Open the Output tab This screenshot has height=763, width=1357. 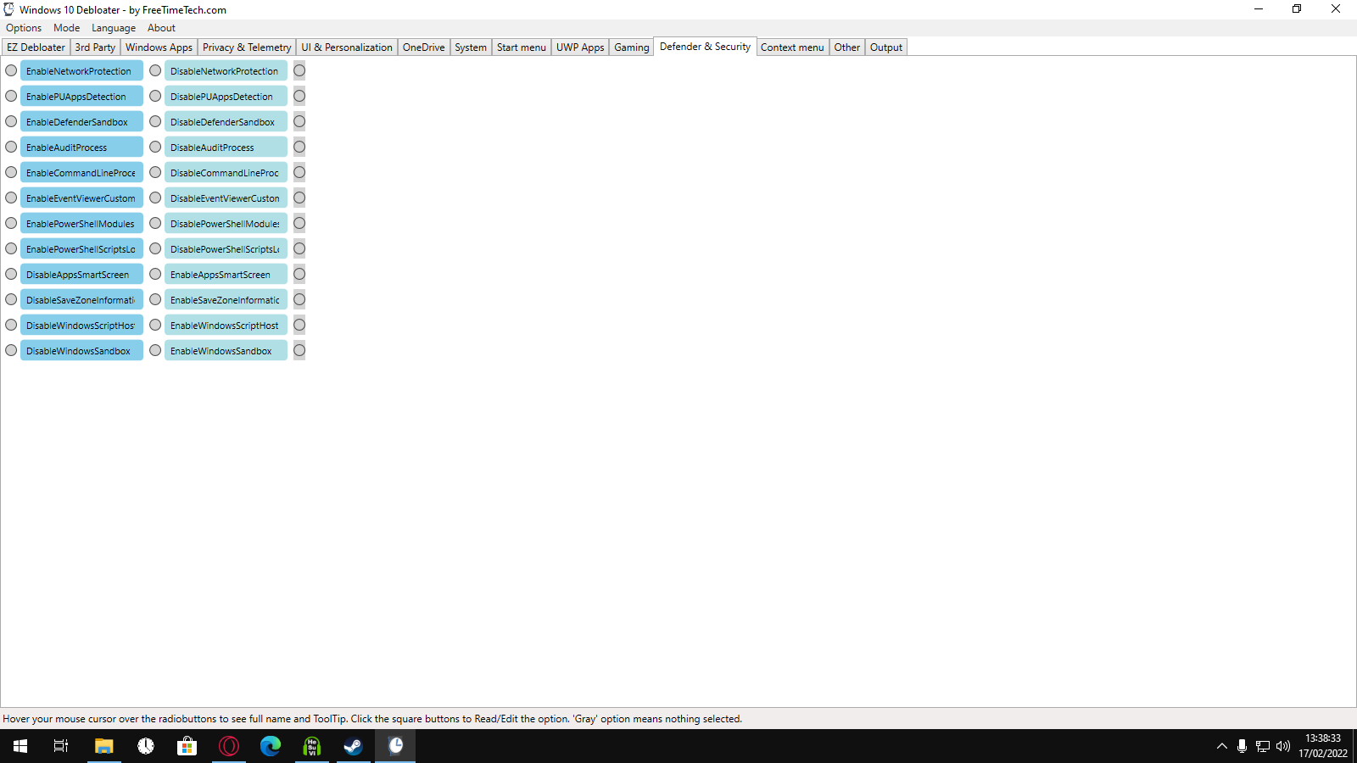(886, 47)
